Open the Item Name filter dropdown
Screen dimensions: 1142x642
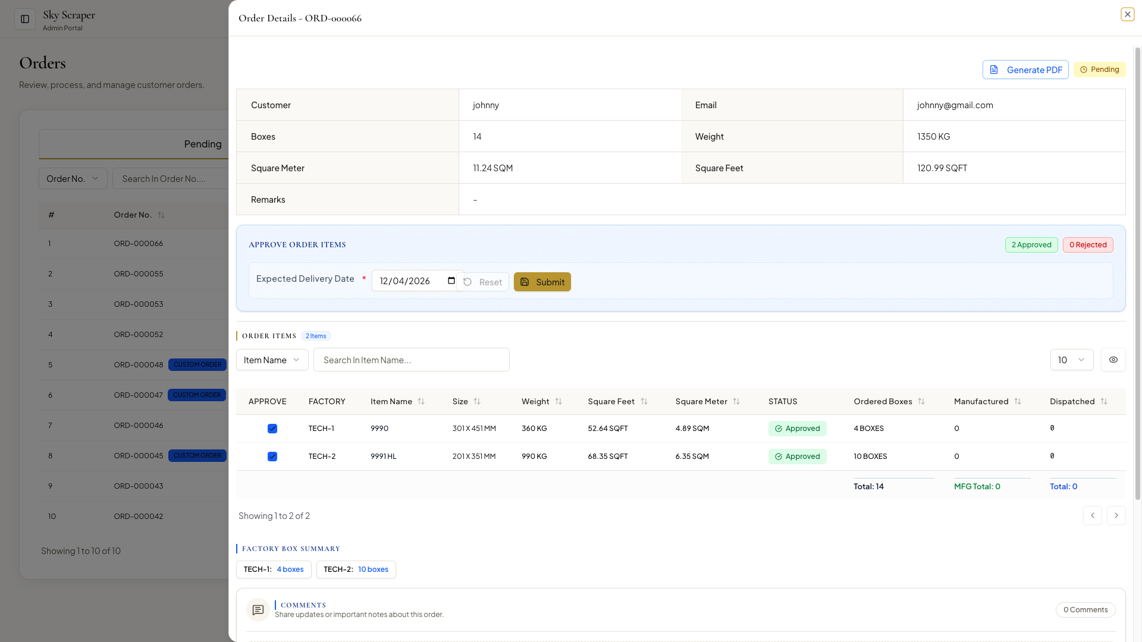click(x=272, y=360)
